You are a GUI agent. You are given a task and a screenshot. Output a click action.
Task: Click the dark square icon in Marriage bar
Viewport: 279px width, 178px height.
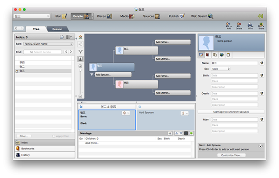point(186,133)
